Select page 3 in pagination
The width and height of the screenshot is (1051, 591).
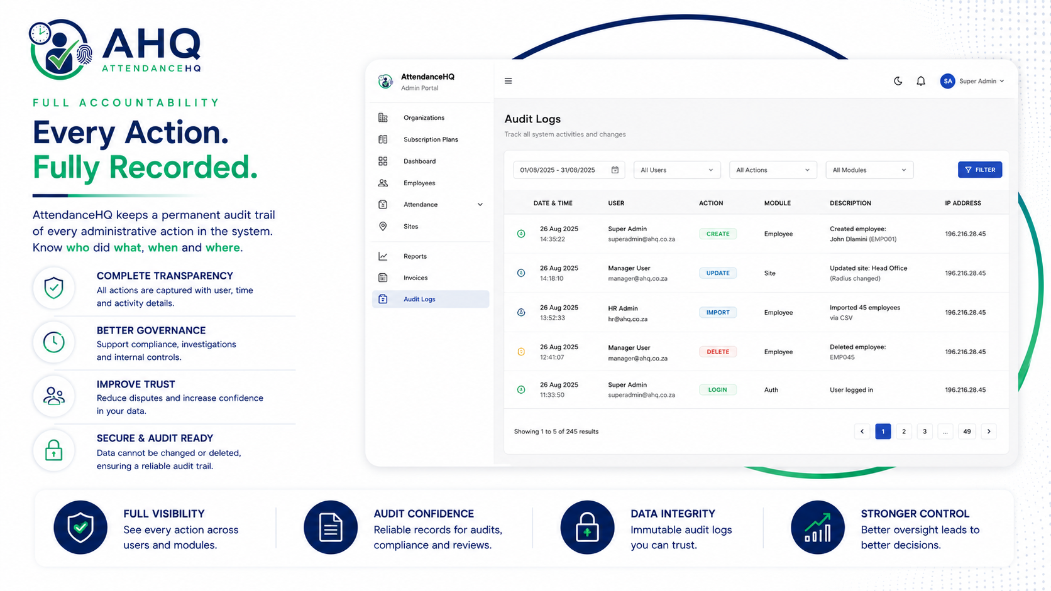pyautogui.click(x=925, y=431)
